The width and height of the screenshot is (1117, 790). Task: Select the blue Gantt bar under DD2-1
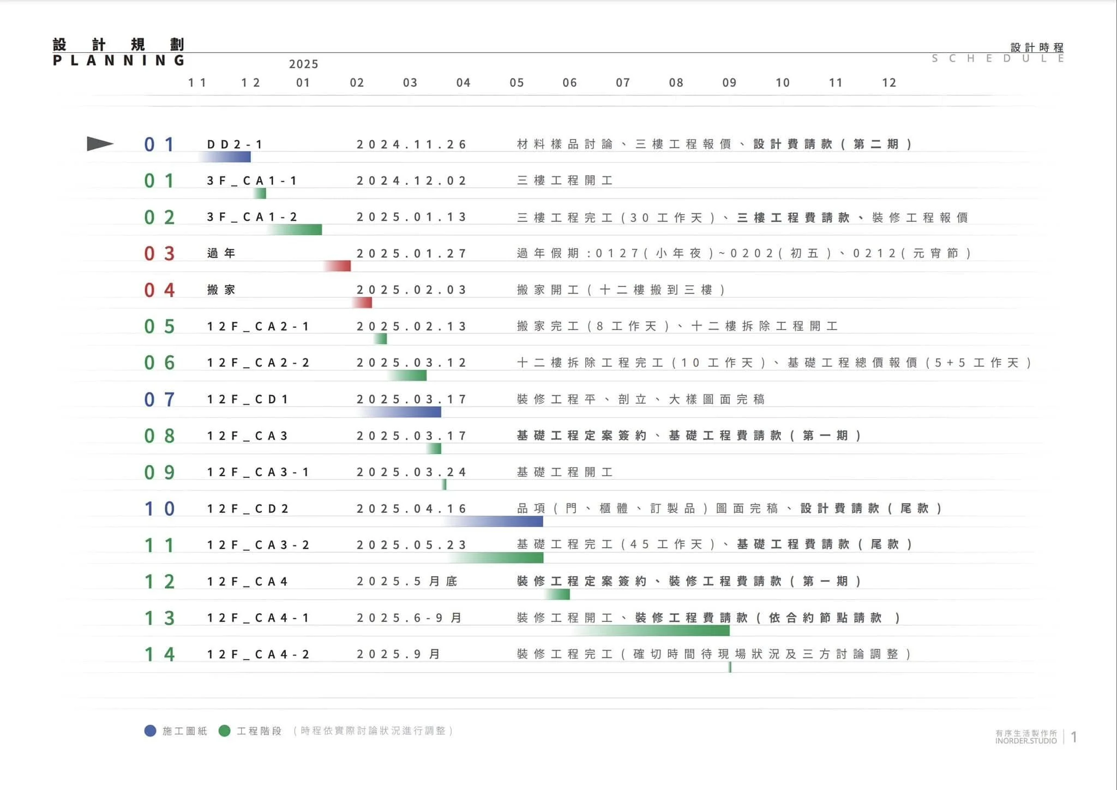tap(224, 157)
